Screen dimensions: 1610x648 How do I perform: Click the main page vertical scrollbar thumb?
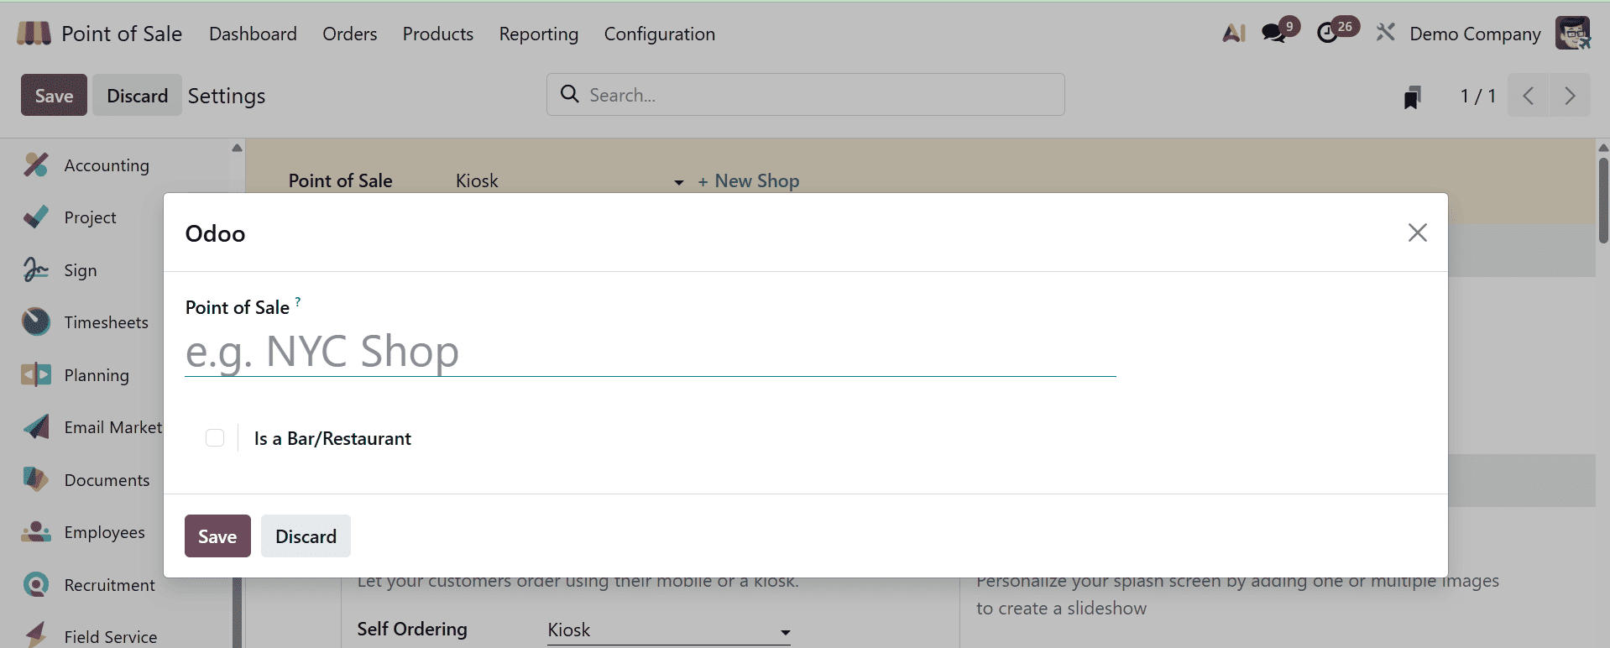(x=1603, y=199)
